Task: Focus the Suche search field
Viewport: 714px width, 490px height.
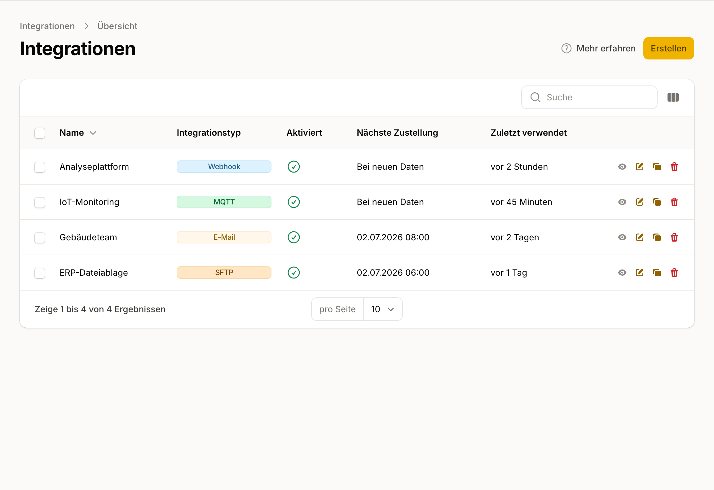Action: (x=589, y=97)
